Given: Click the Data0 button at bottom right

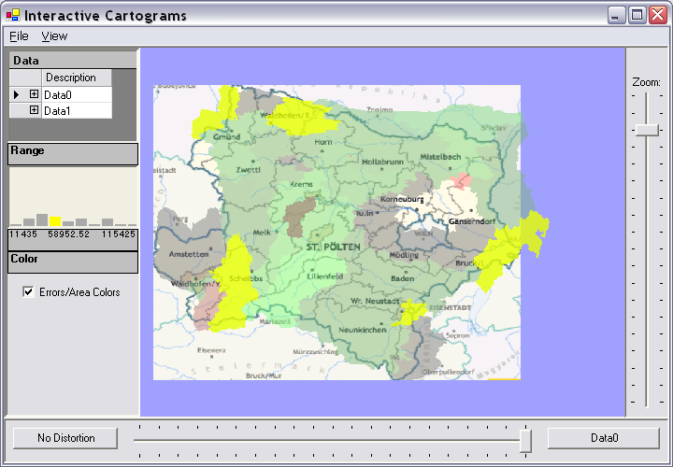Looking at the screenshot, I should (x=604, y=437).
